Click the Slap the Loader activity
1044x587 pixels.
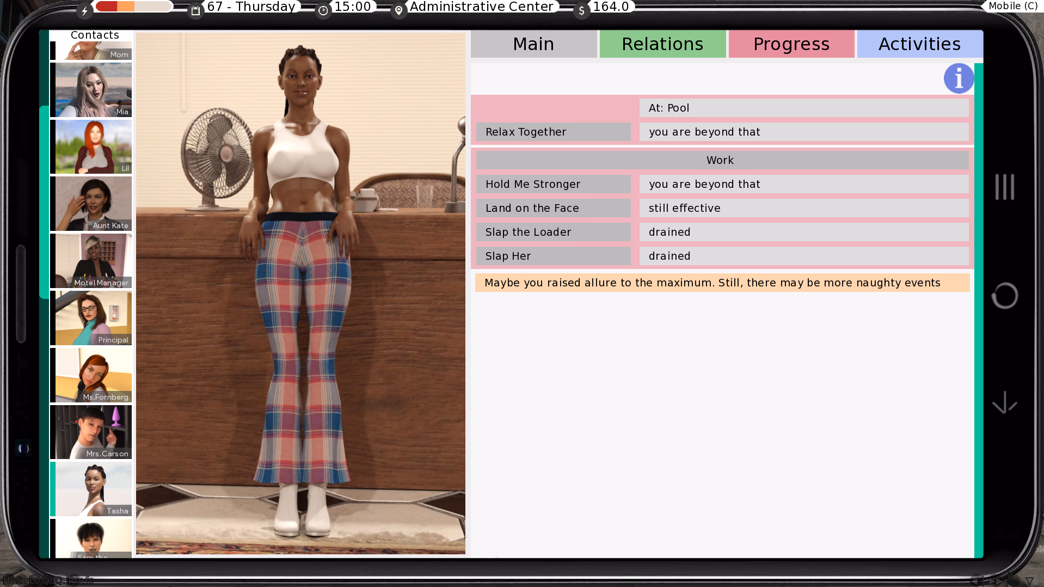[554, 232]
